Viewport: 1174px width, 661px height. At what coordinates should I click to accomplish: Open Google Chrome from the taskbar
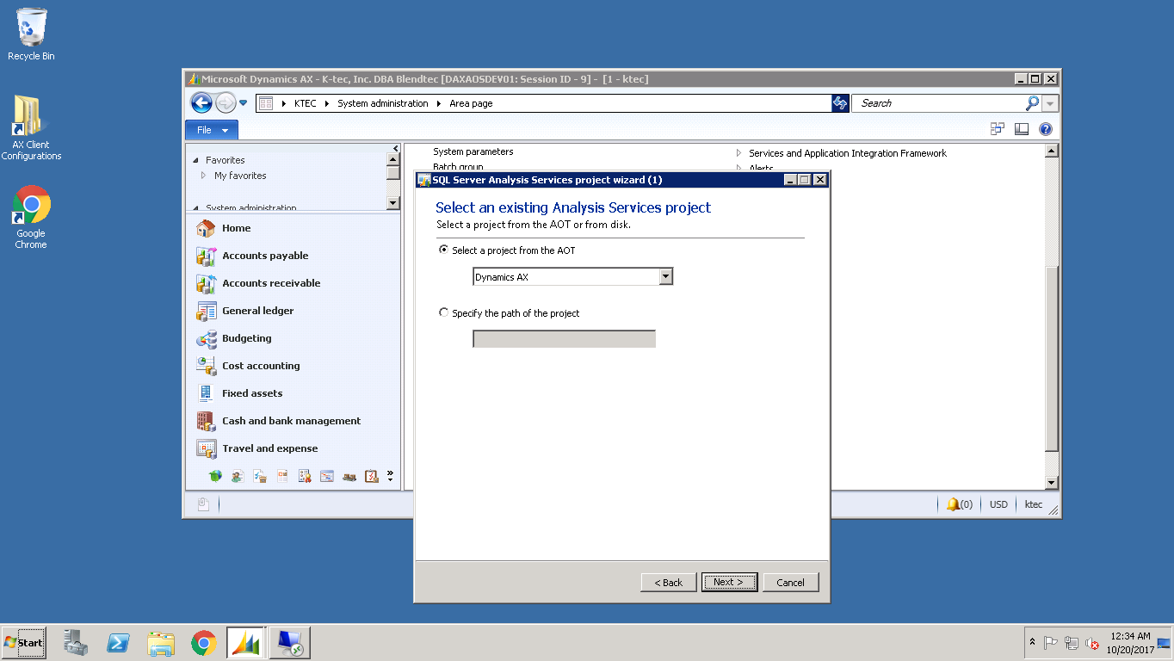coord(204,643)
